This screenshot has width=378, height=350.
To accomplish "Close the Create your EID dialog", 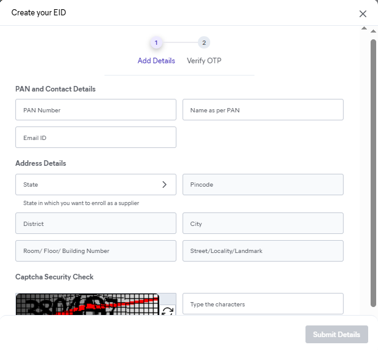I will click(363, 14).
